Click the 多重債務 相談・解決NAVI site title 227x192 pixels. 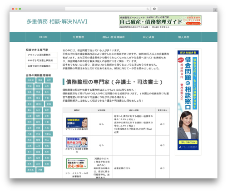pyautogui.click(x=57, y=21)
